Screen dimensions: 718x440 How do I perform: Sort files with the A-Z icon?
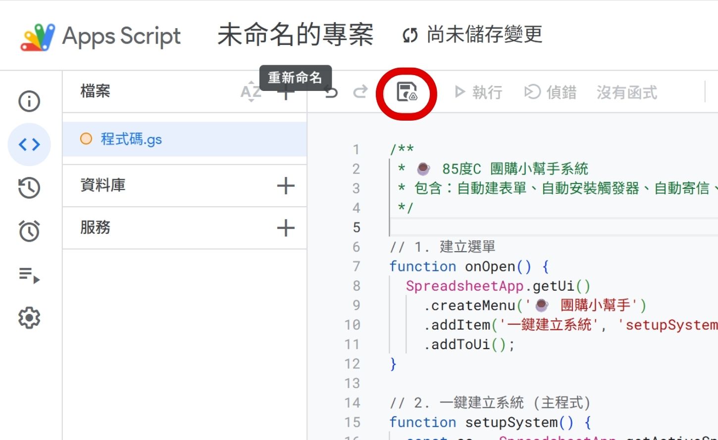point(251,92)
